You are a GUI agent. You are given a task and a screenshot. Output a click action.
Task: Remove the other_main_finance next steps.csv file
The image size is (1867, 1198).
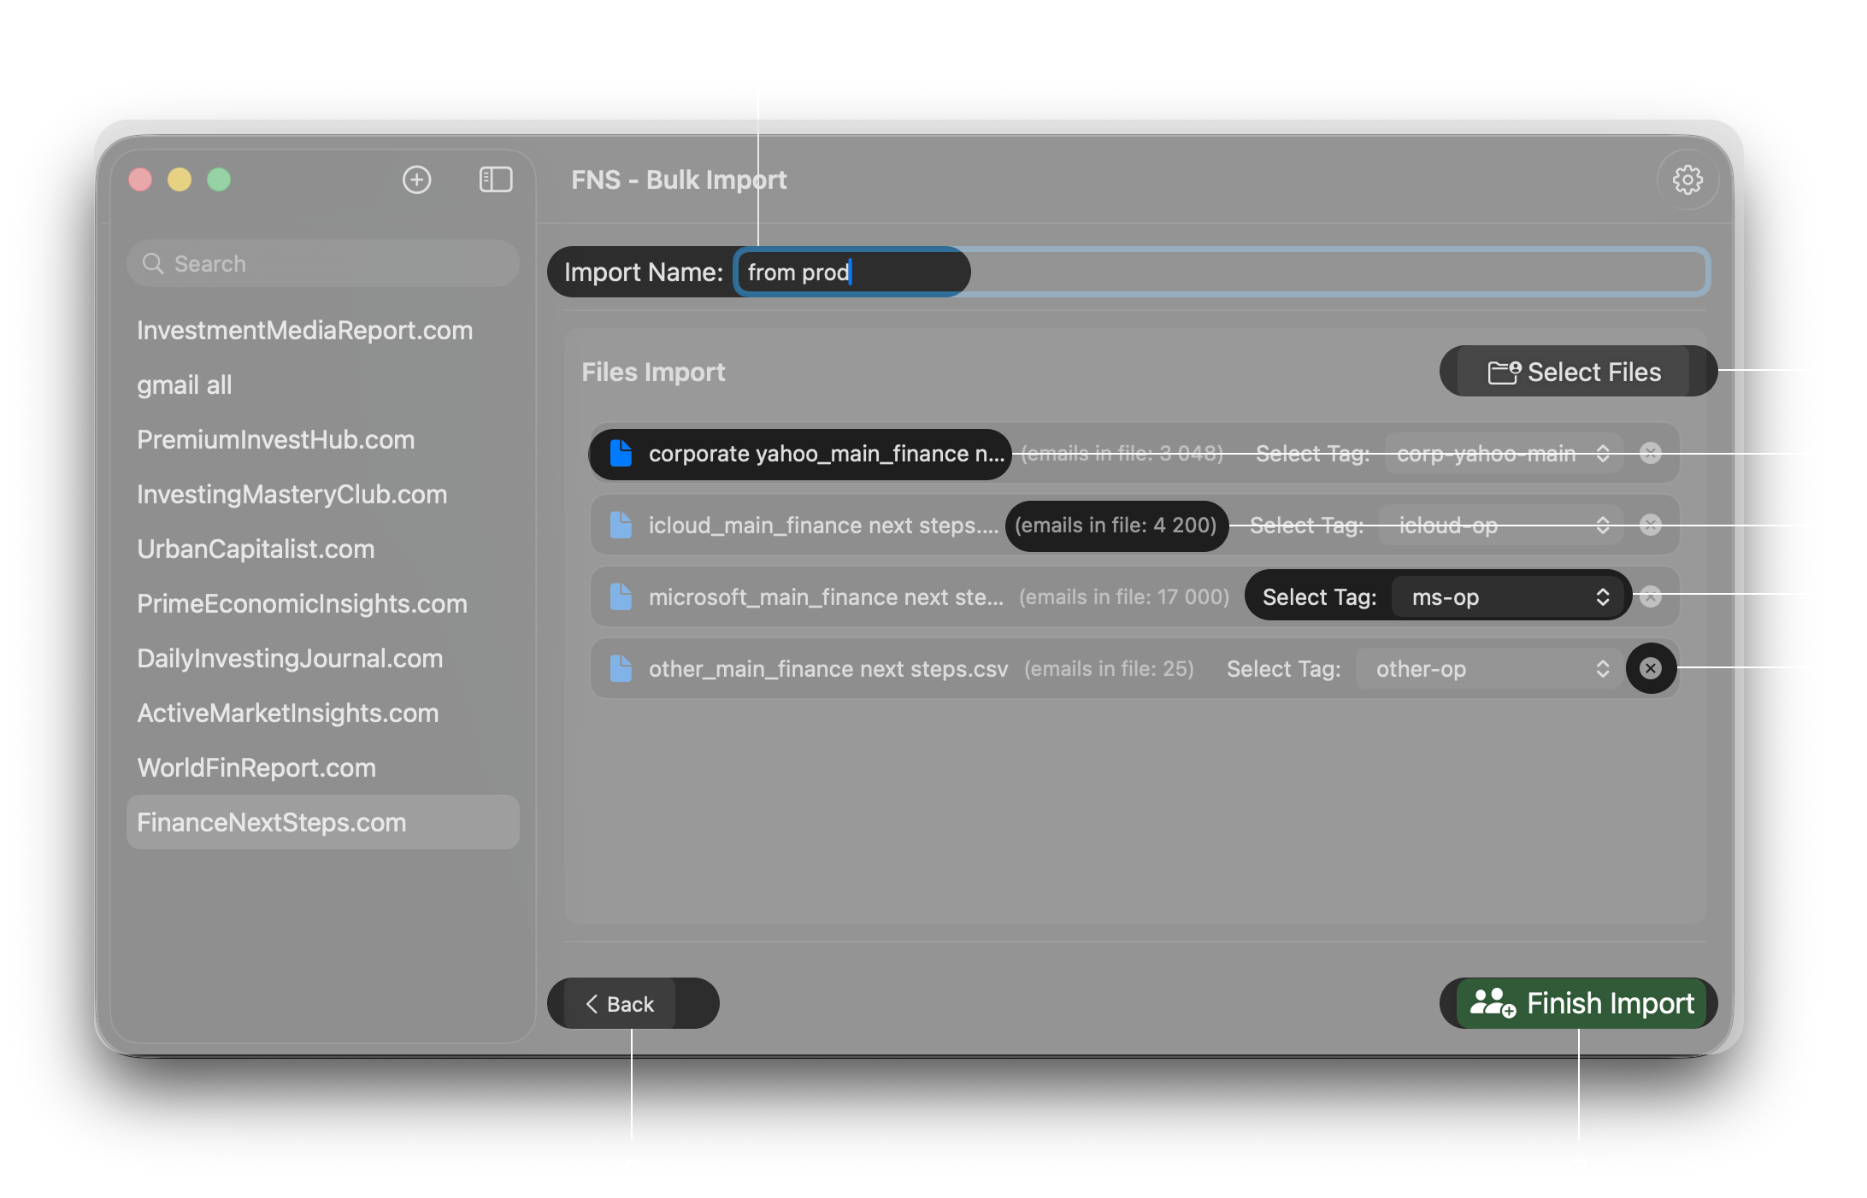click(x=1650, y=668)
